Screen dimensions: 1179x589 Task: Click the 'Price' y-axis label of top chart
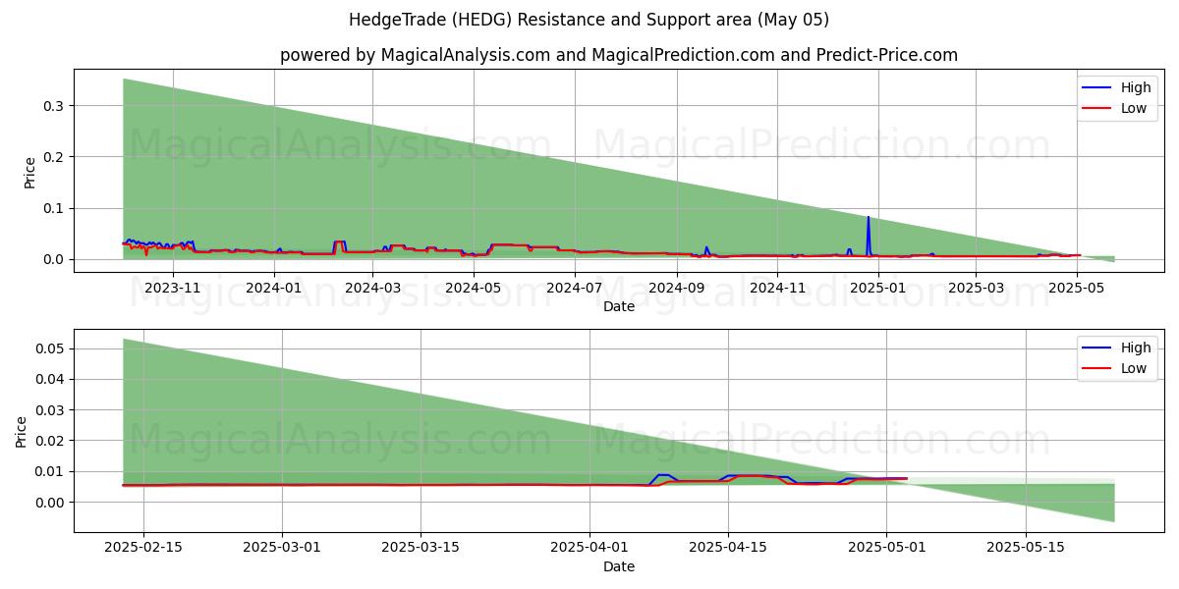pos(29,172)
